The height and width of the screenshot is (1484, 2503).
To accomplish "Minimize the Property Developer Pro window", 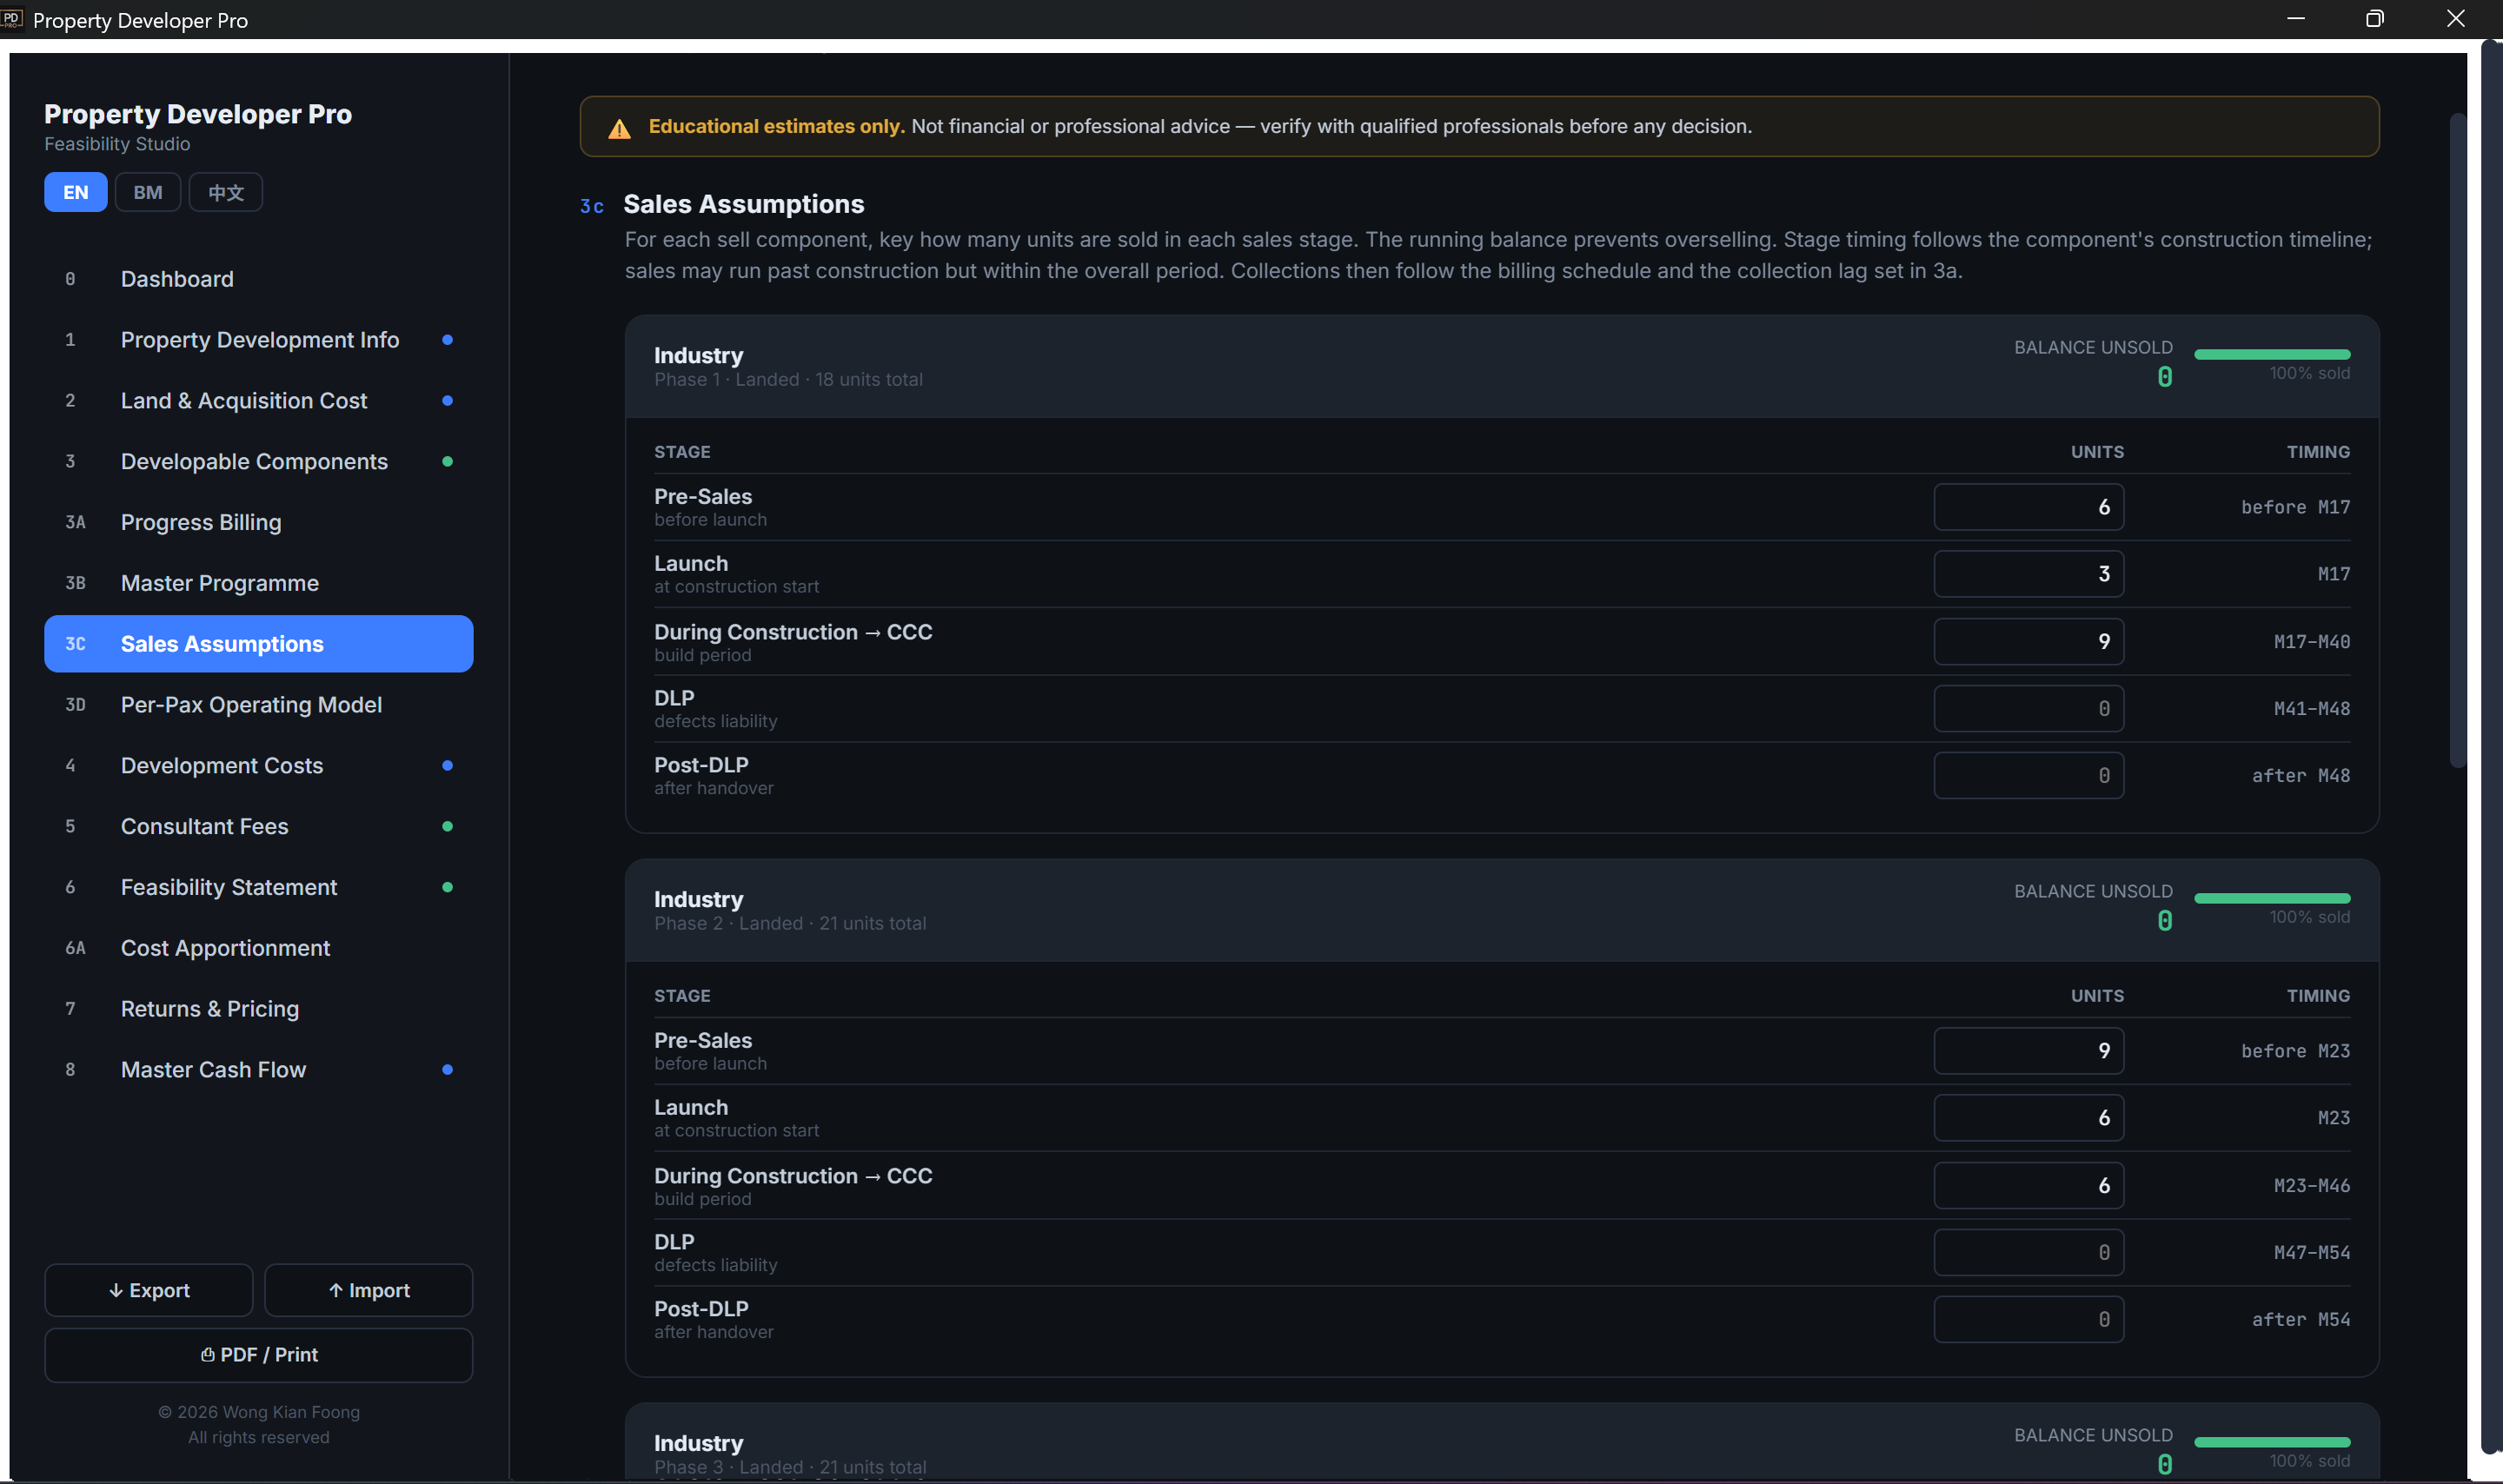I will [2295, 19].
